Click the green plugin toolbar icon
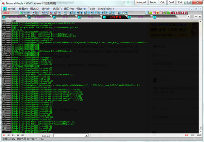Viewport: 204px width, 142px height. tap(150, 13)
